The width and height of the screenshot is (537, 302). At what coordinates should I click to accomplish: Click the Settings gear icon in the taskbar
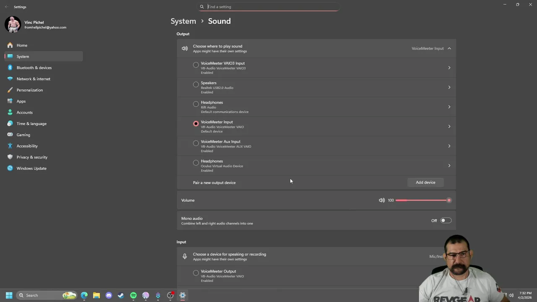[182, 295]
